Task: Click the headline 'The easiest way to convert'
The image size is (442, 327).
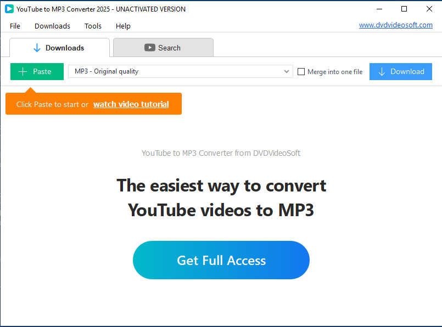Action: point(221,186)
